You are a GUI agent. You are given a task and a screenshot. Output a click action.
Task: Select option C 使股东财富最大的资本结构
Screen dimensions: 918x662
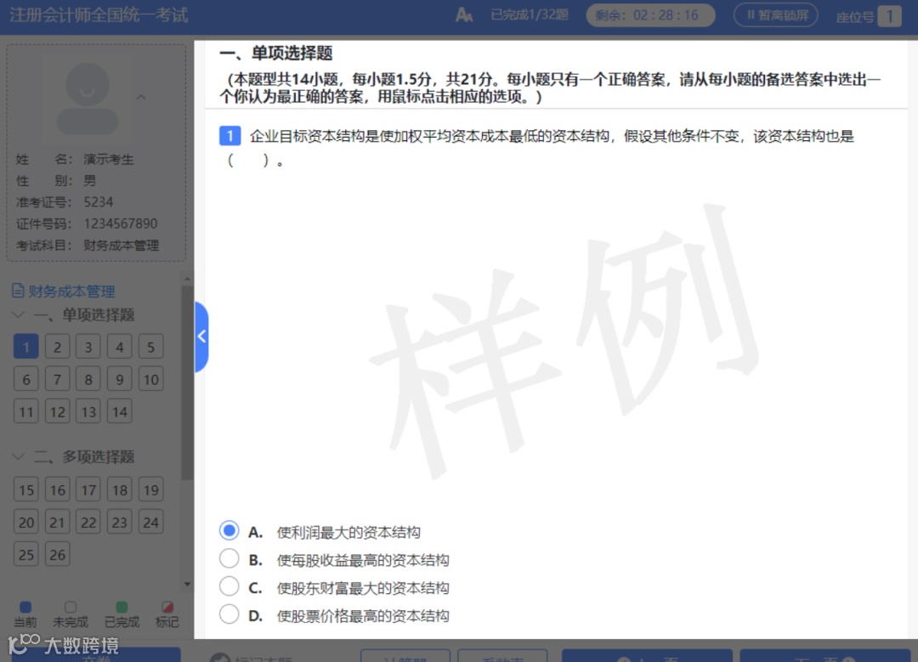[229, 586]
